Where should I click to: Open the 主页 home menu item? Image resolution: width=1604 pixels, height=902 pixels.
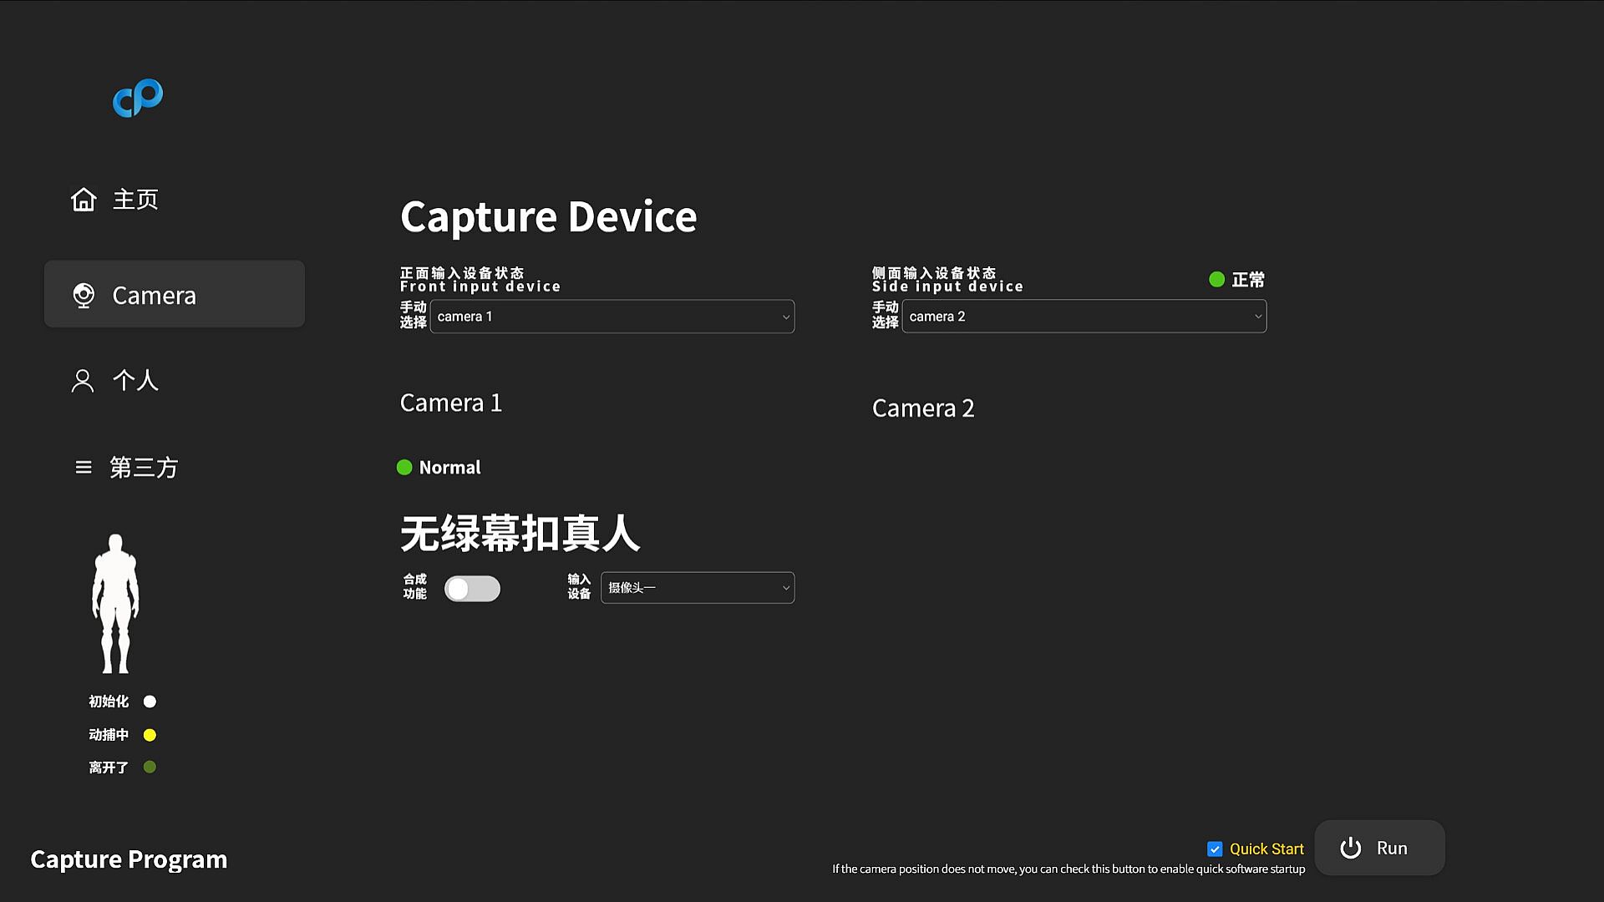click(x=135, y=200)
